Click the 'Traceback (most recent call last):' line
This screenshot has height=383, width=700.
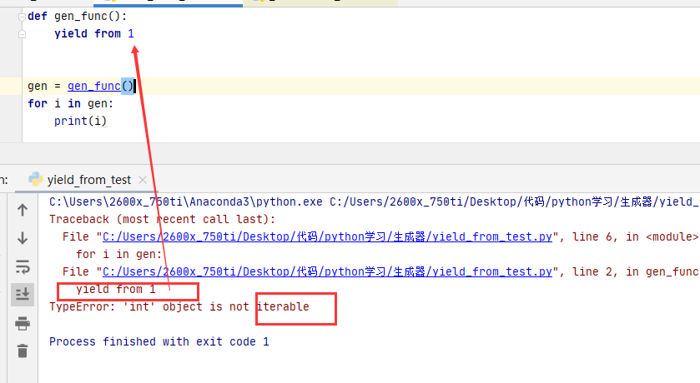point(162,219)
